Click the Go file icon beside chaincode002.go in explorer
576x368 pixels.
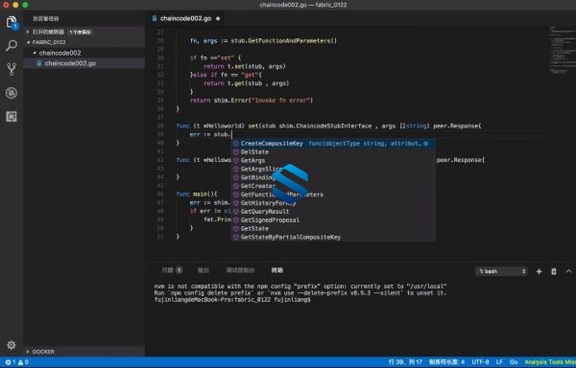[x=39, y=63]
